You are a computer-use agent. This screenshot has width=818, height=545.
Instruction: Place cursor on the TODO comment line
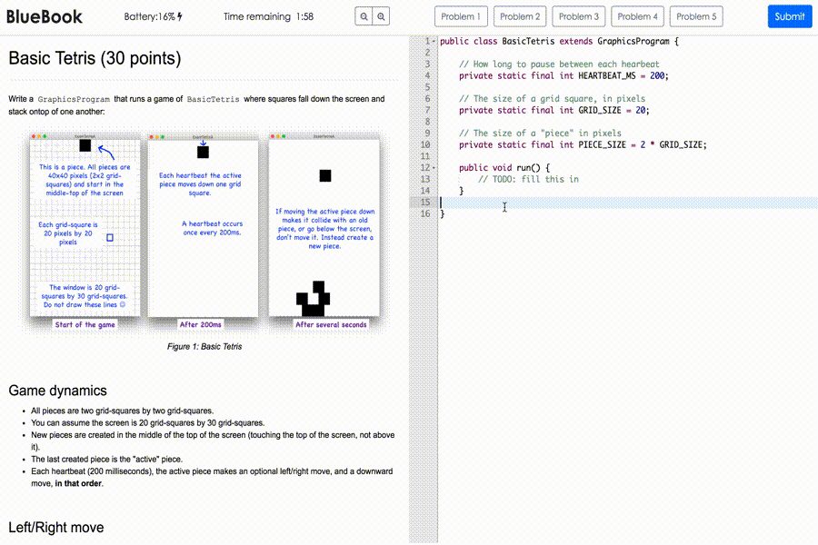point(528,179)
